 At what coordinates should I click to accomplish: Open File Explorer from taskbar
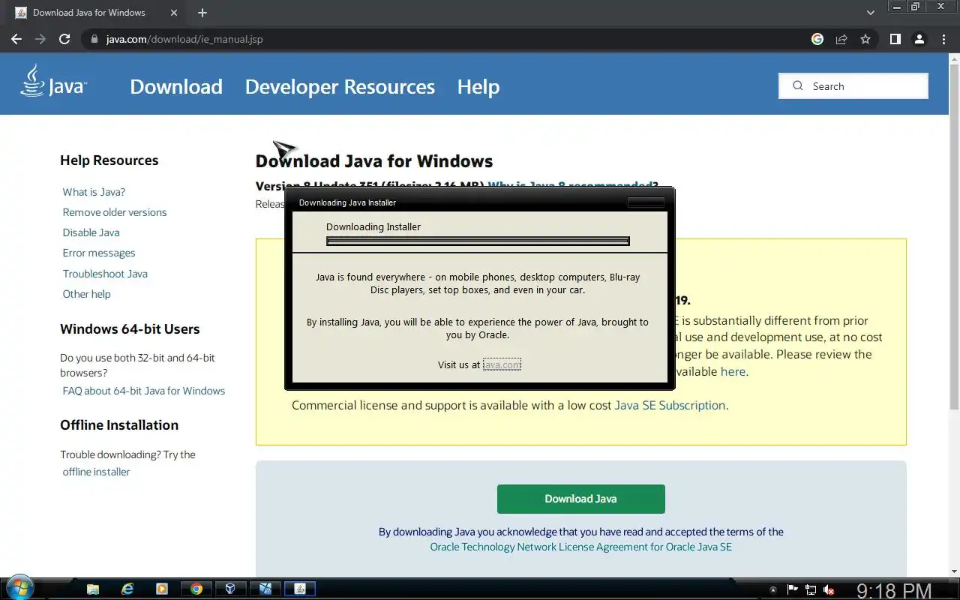(x=93, y=589)
